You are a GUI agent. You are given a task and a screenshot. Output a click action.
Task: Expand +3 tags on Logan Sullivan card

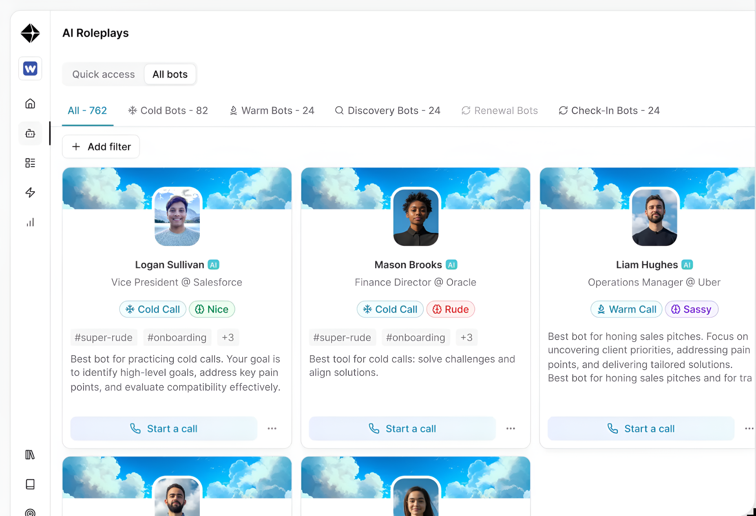tap(228, 337)
